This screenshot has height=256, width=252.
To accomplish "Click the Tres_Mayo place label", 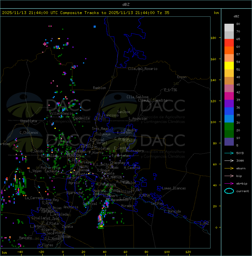I will click(100, 129).
